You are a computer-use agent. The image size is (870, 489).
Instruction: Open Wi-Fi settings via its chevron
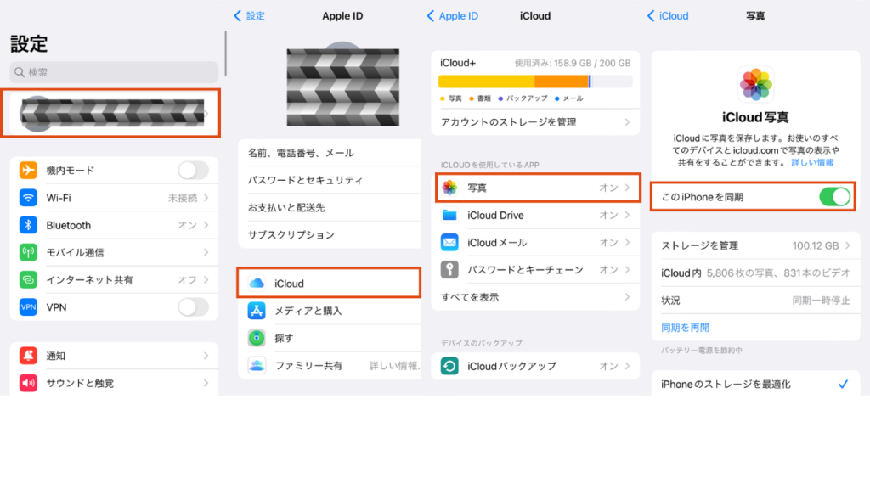click(x=206, y=197)
